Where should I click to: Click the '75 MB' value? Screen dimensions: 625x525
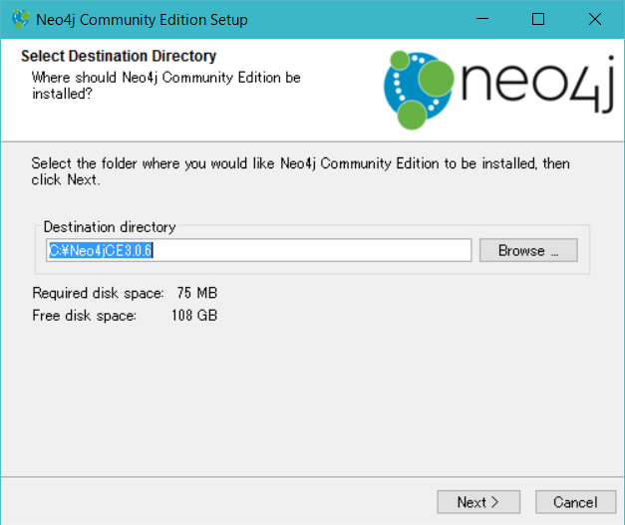[197, 293]
